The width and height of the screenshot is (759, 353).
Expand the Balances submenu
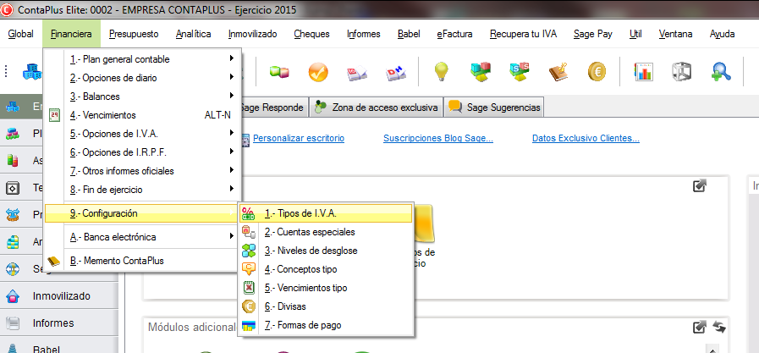coord(233,96)
